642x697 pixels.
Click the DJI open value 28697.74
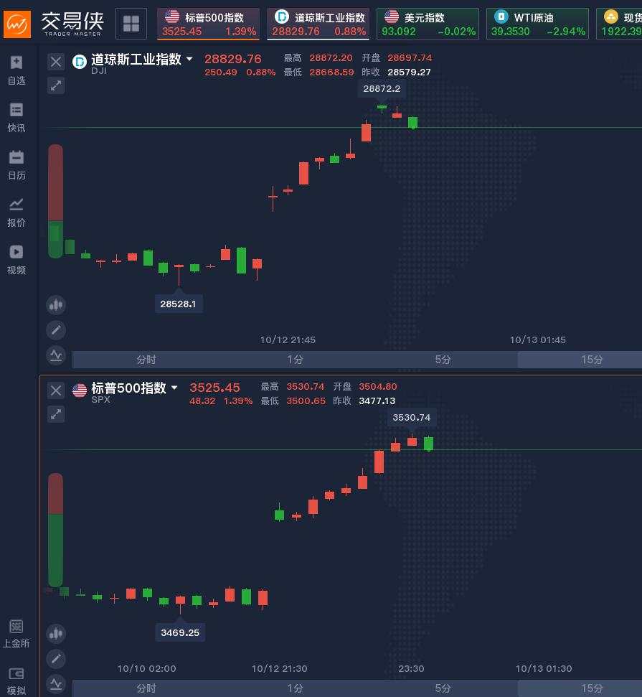(x=410, y=58)
